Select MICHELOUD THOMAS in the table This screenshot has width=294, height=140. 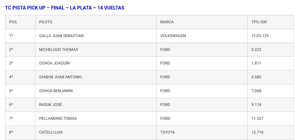[59, 50]
